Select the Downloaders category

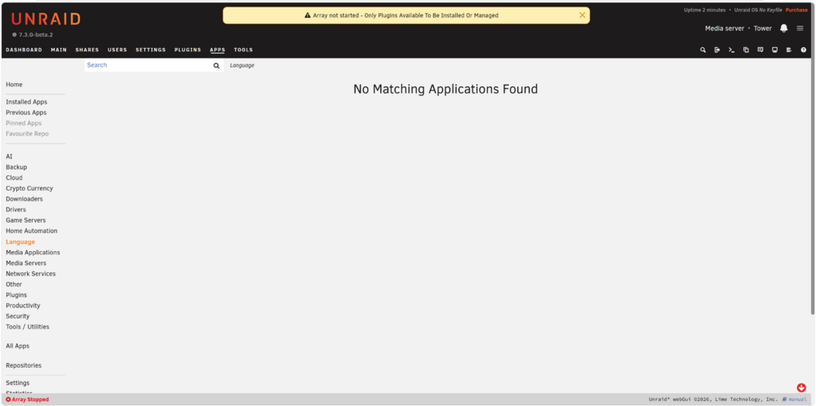[24, 199]
